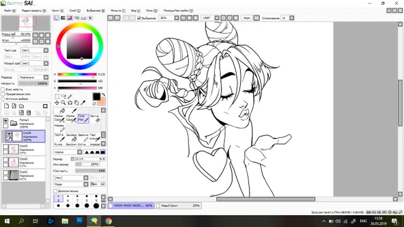Select the Источник выбора radio option
Screen dimensions: 404x227
[x=3, y=99]
